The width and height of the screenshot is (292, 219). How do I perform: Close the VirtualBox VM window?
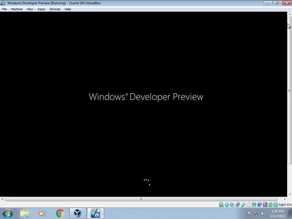287,3
